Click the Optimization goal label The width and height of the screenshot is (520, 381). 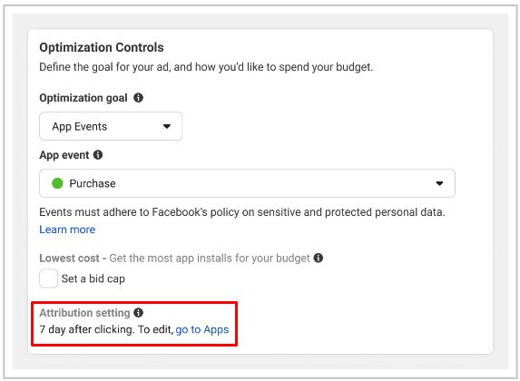(83, 98)
